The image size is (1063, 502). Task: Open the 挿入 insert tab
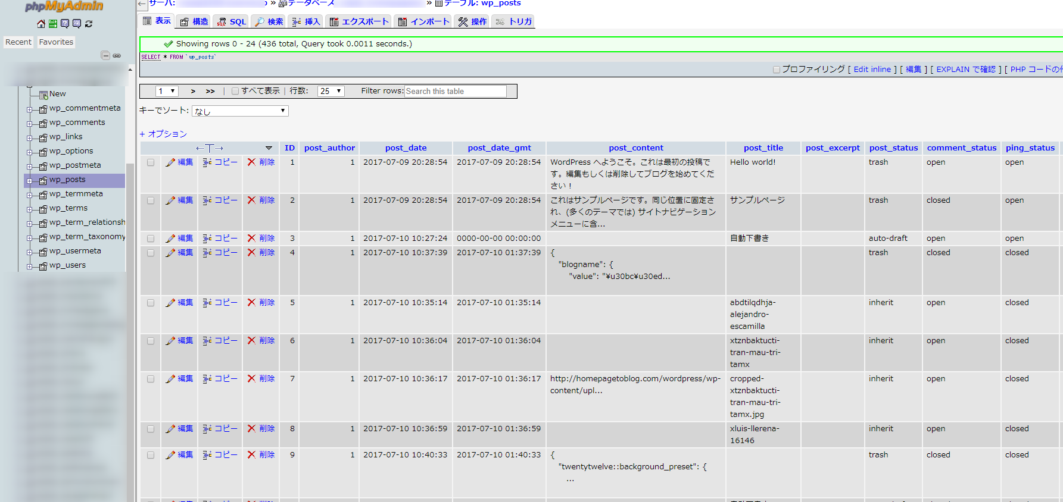tap(306, 21)
